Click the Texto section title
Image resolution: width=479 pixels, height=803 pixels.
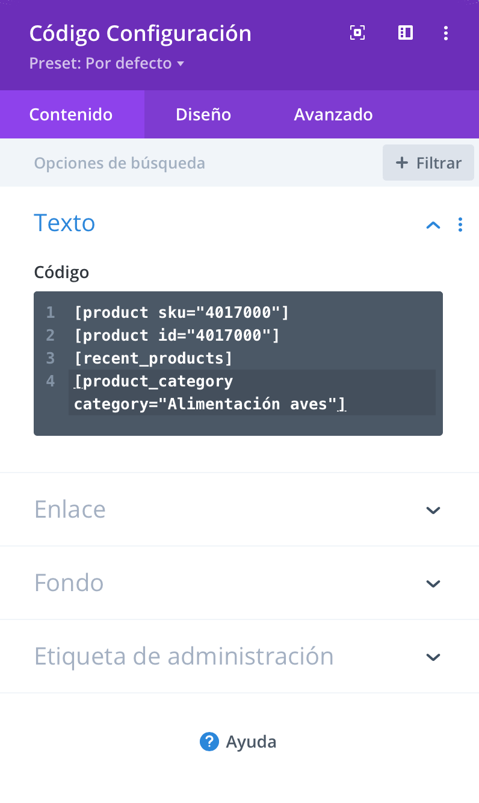point(64,223)
